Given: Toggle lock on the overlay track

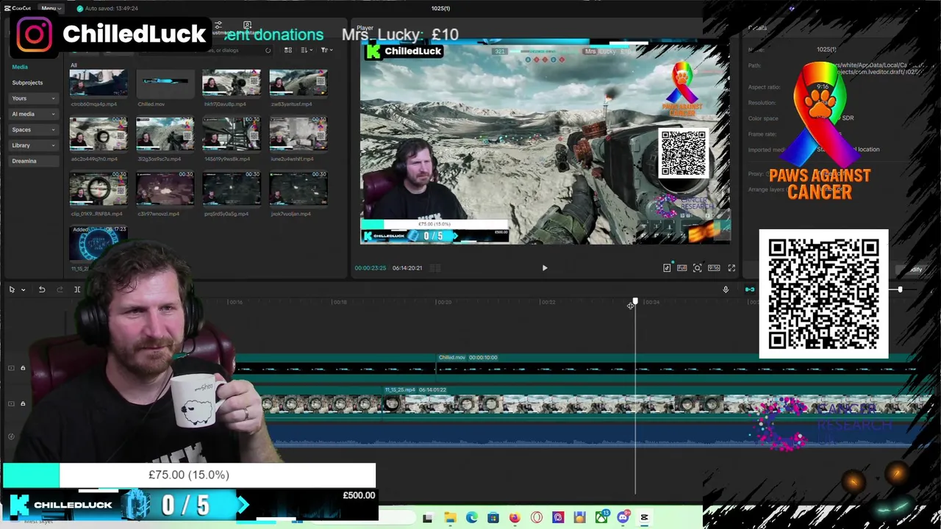Looking at the screenshot, I should (23, 368).
